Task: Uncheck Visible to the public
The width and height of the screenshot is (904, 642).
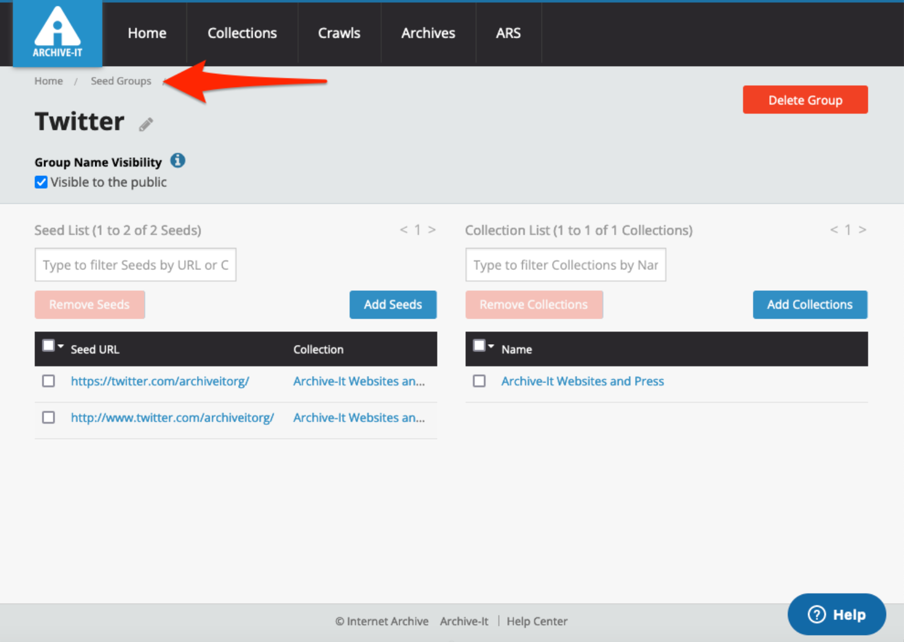Action: pyautogui.click(x=41, y=182)
